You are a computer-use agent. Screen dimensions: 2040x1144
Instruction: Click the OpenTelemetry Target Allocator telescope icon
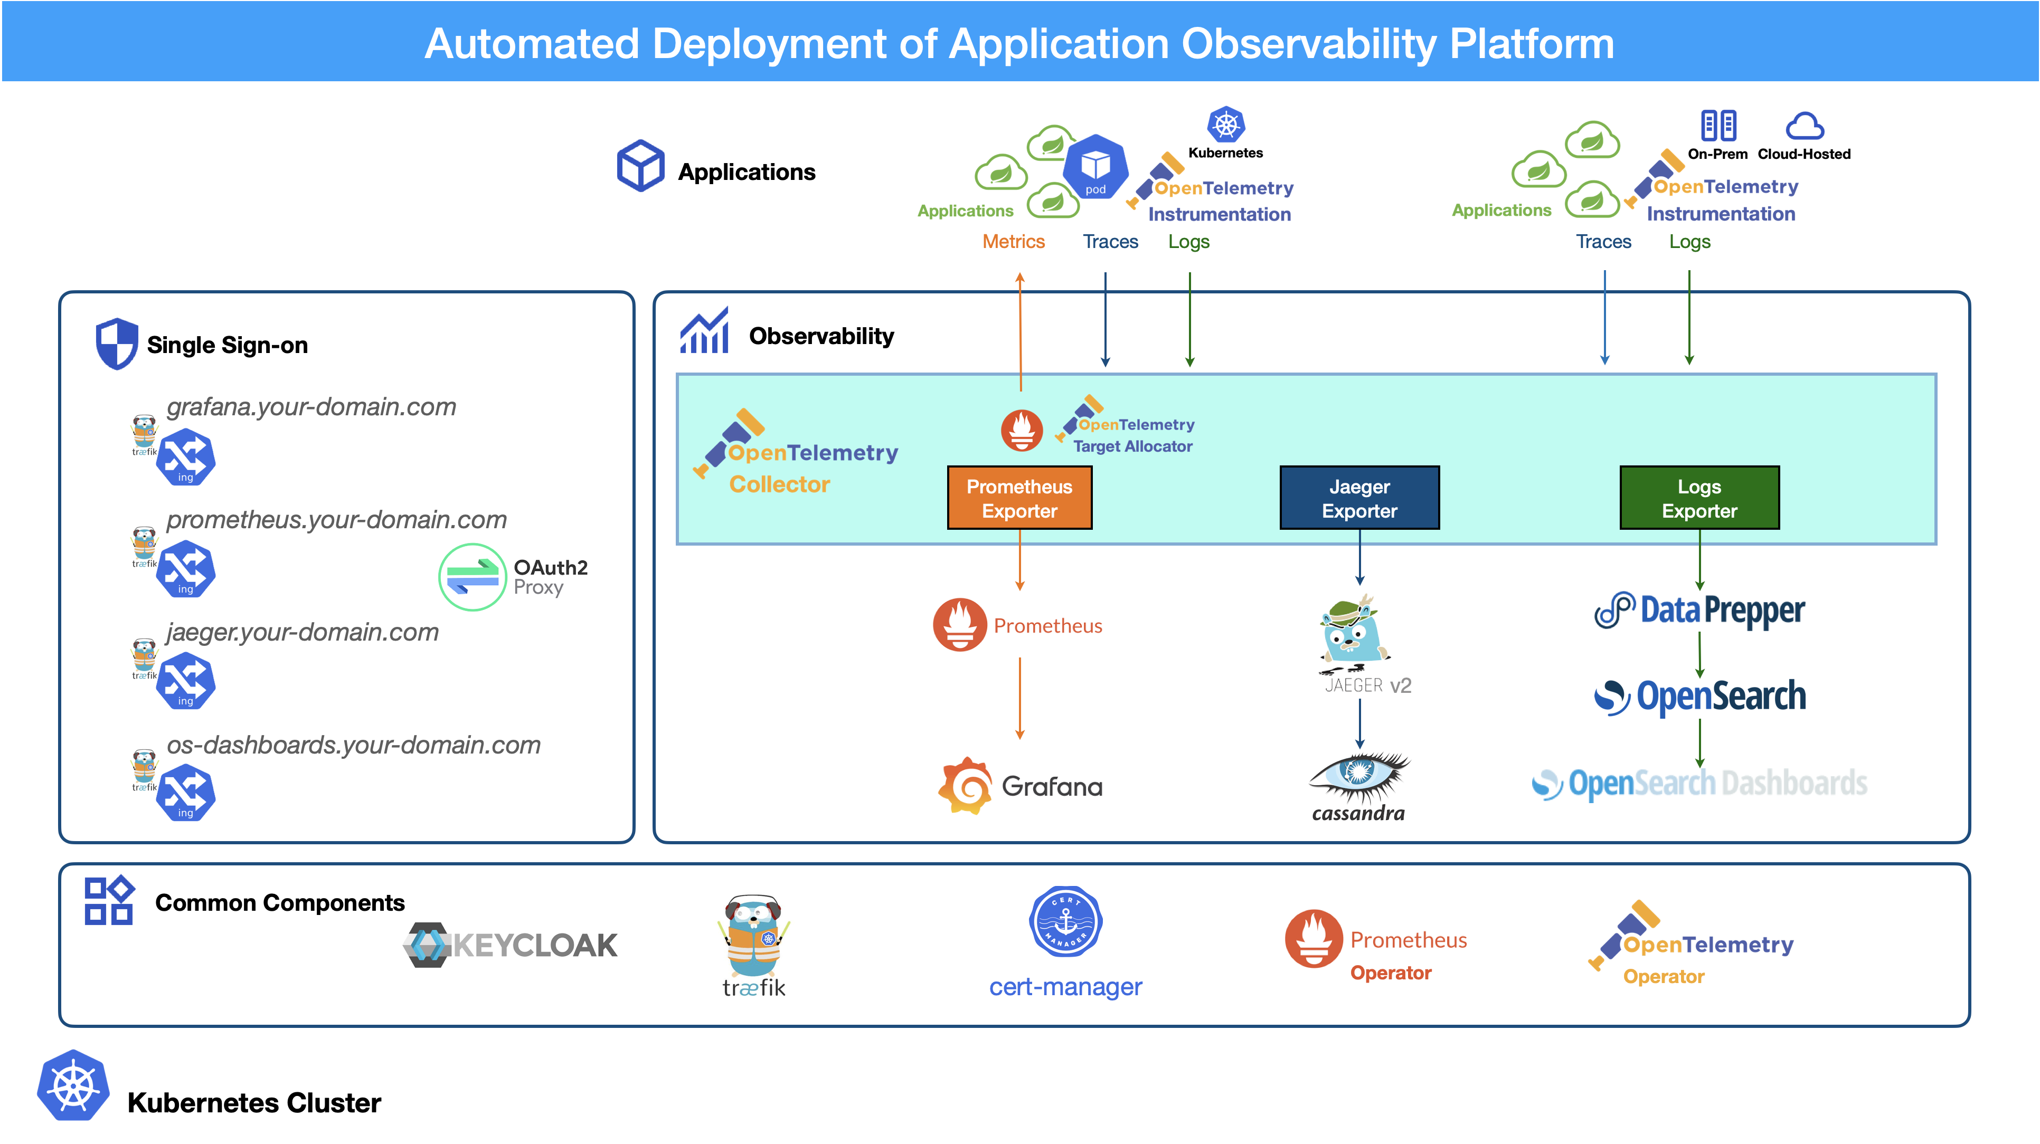click(x=1079, y=418)
